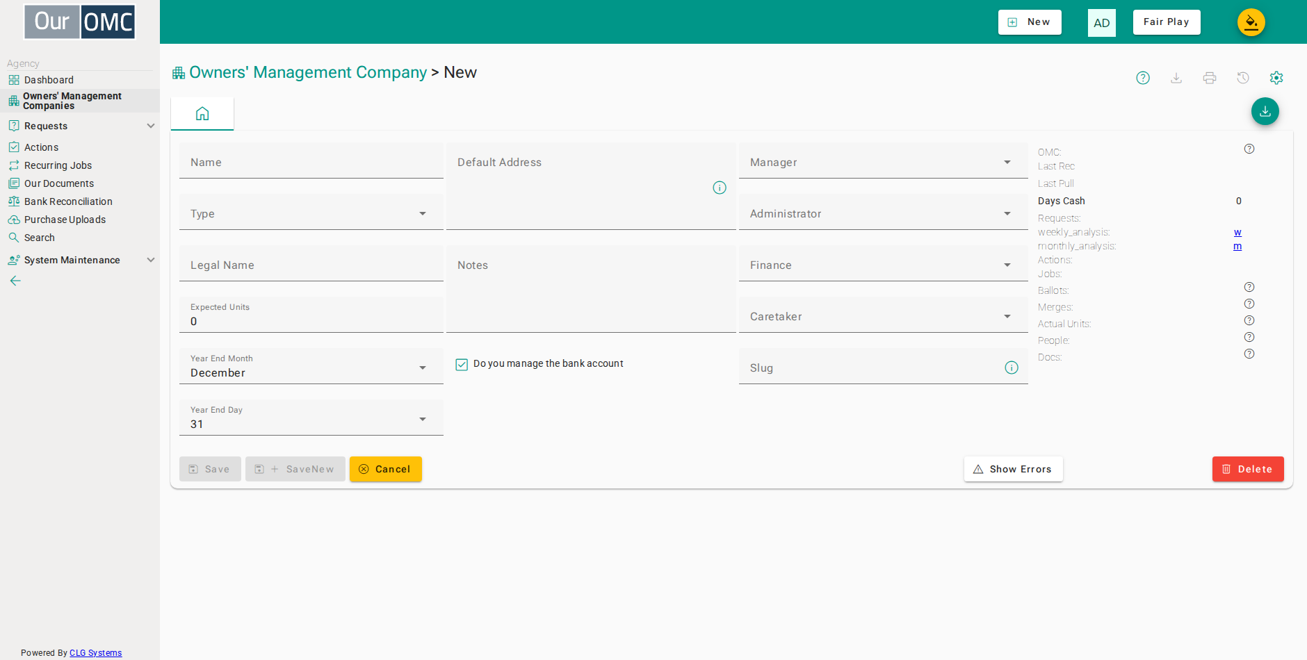
Task: Open the help icon in page toolbar
Action: pyautogui.click(x=1143, y=78)
